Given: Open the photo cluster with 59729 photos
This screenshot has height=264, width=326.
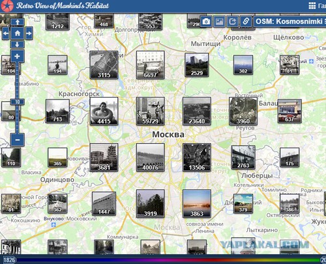Looking at the screenshot, I should (x=151, y=111).
